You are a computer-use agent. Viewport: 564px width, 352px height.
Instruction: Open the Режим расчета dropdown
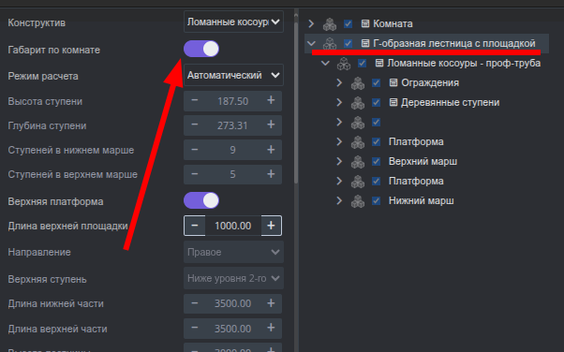(233, 75)
